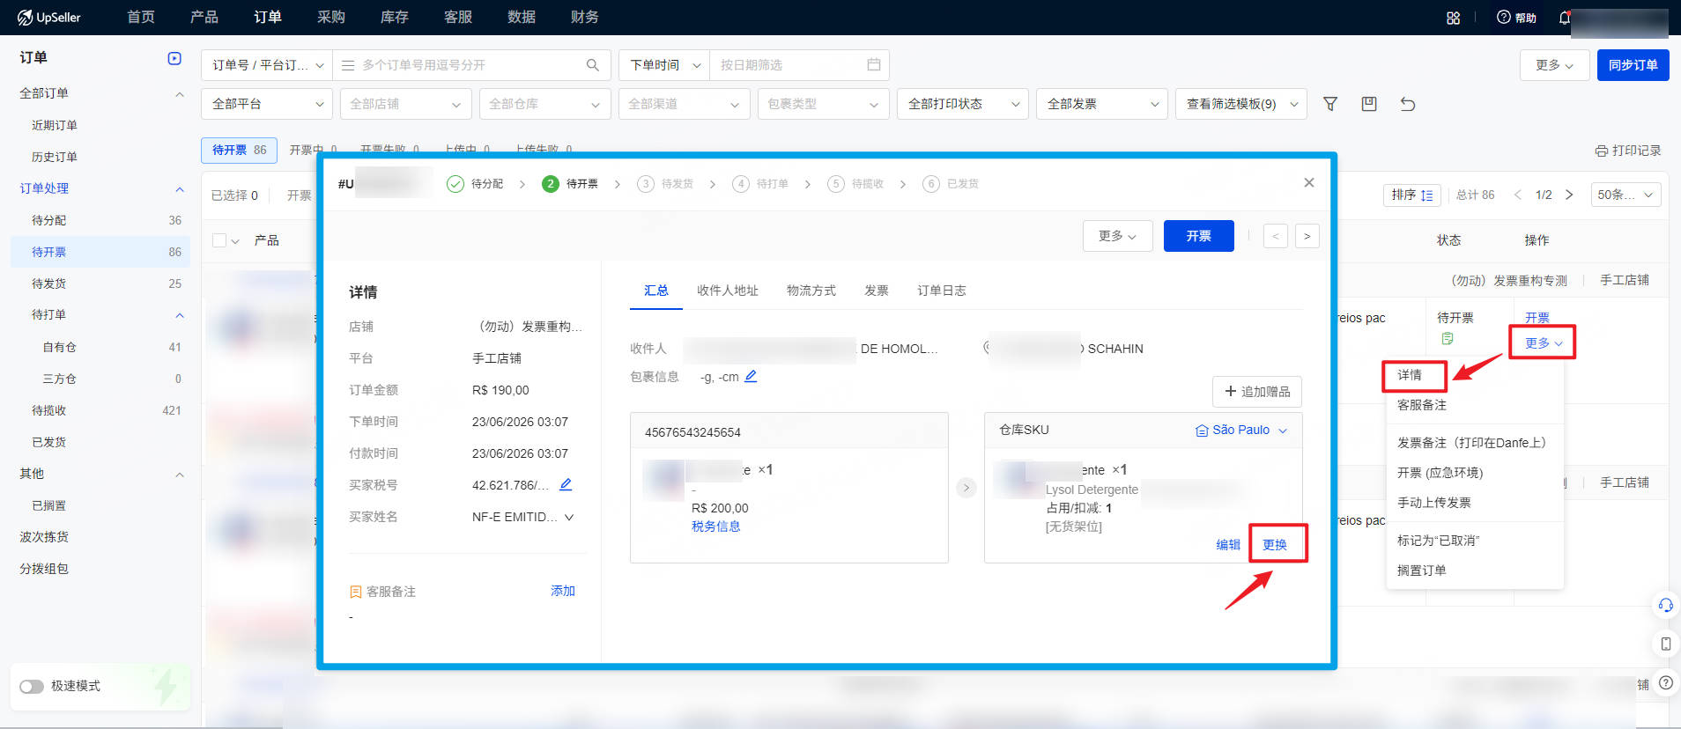The height and width of the screenshot is (729, 1681).
Task: Click the question mark help icon at bottom right
Action: pyautogui.click(x=1665, y=682)
